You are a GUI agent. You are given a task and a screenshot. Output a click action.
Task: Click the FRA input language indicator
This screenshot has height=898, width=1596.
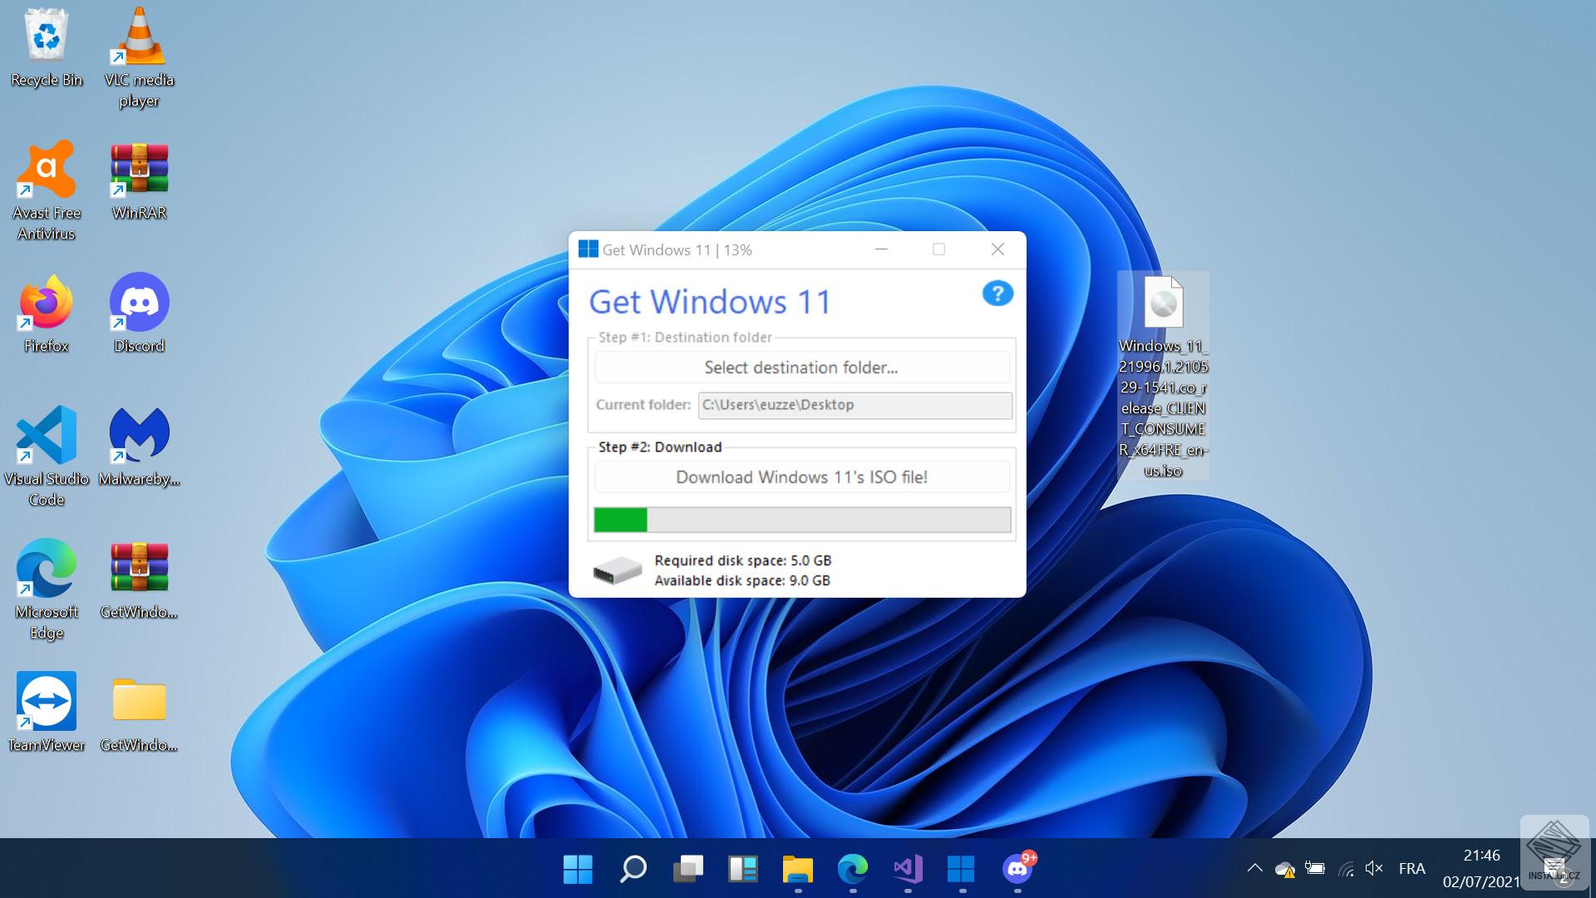[x=1411, y=869]
